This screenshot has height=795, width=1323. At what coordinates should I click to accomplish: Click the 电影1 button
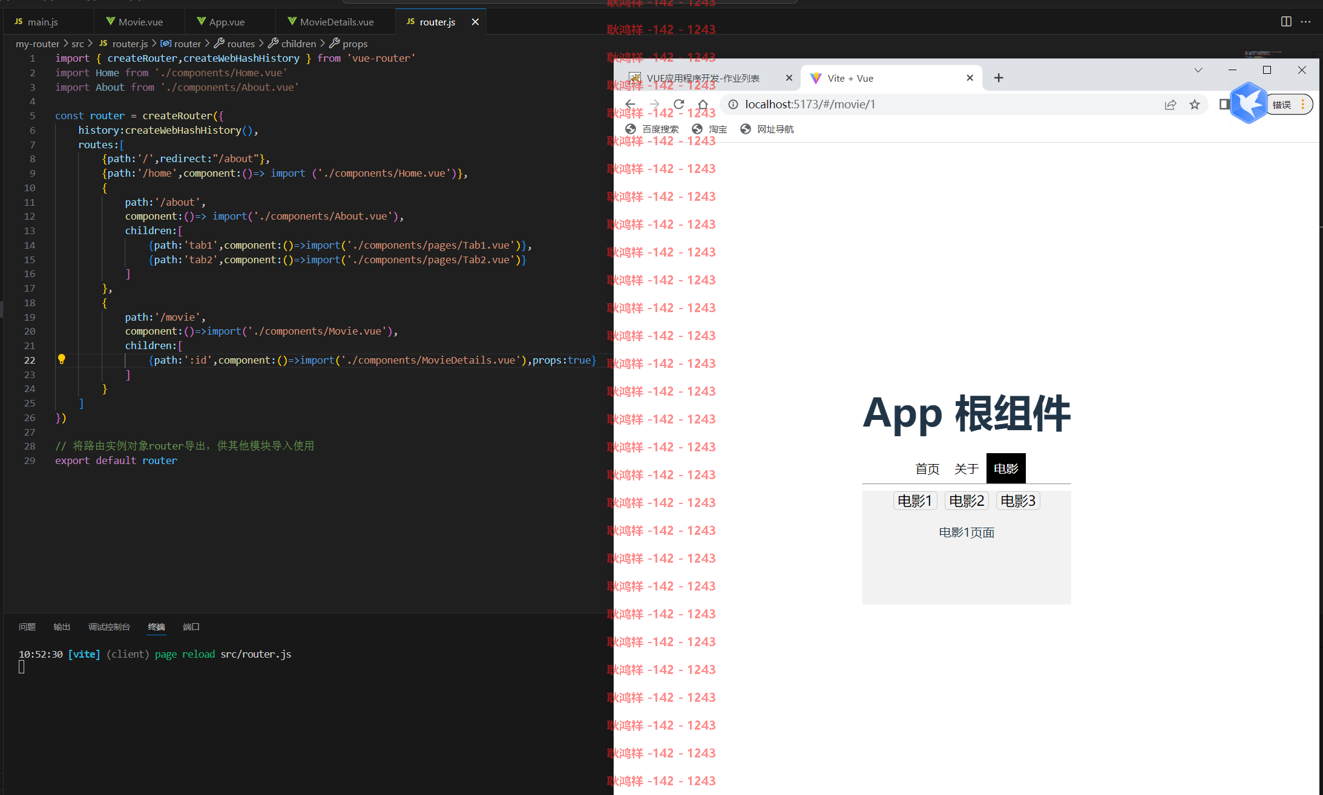point(914,501)
